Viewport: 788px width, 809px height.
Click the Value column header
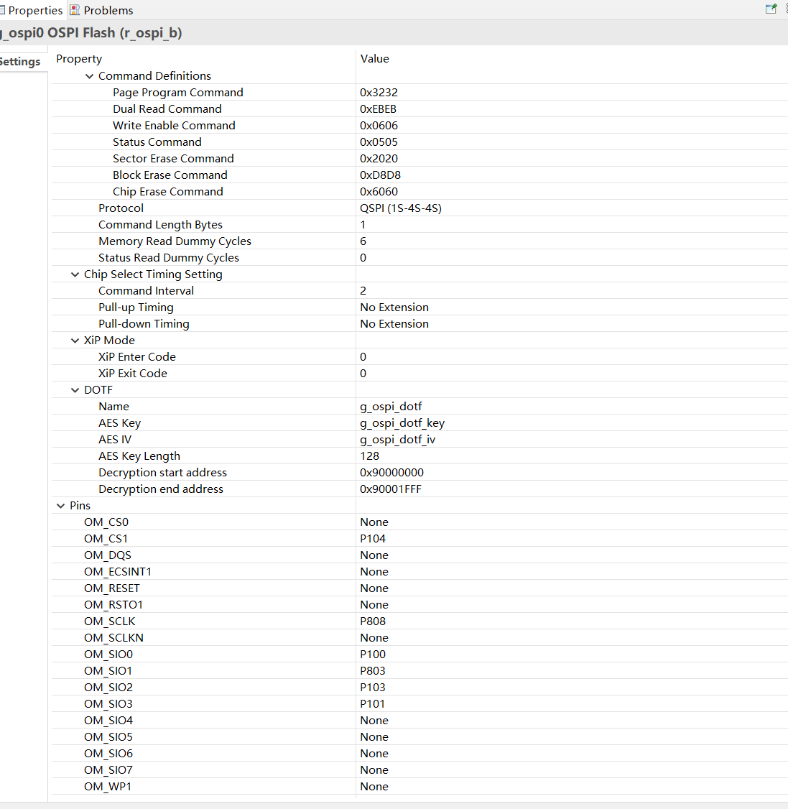374,59
